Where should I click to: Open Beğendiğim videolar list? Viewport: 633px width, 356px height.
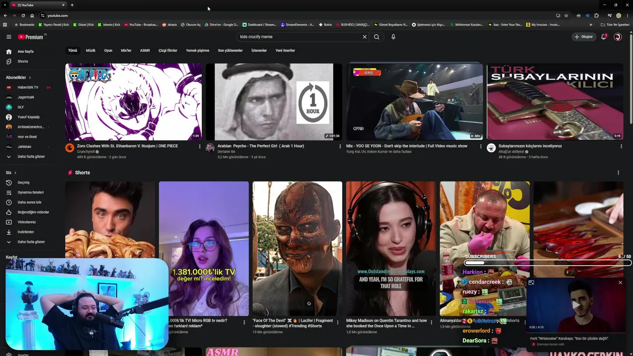click(x=33, y=212)
